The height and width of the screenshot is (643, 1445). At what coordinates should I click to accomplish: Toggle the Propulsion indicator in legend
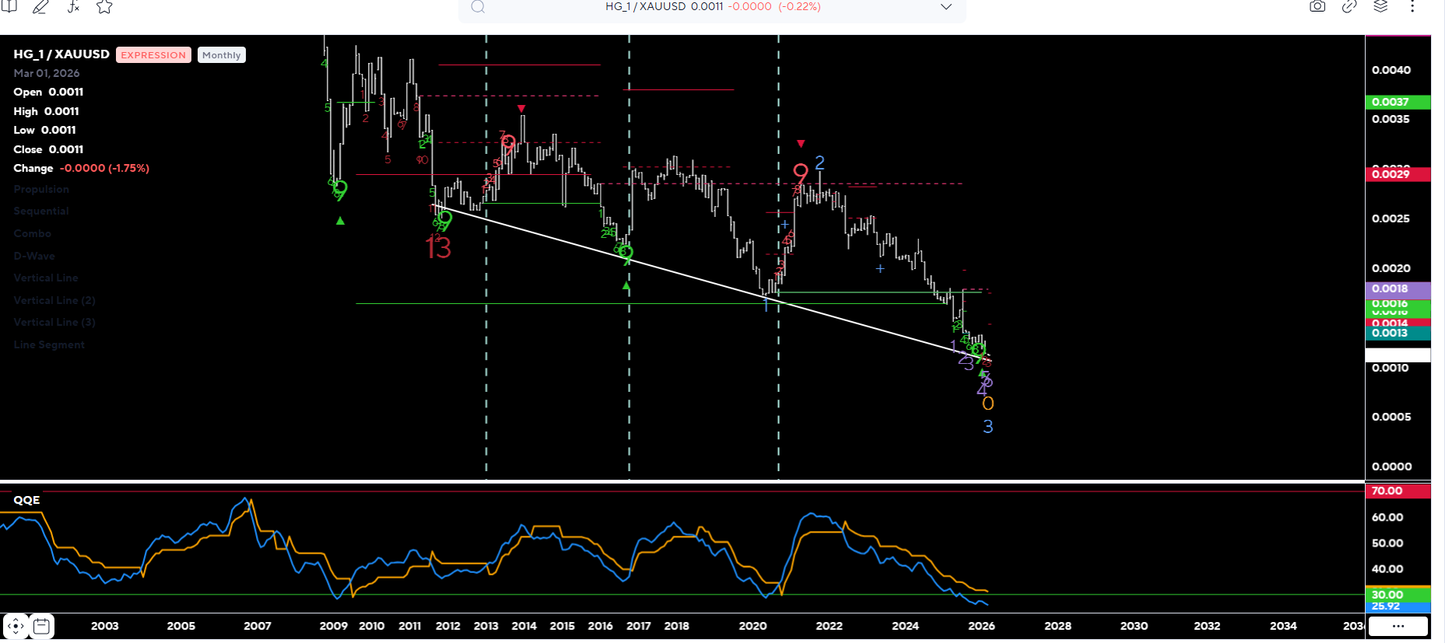pos(41,189)
